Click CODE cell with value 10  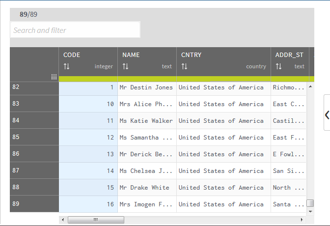(88, 104)
